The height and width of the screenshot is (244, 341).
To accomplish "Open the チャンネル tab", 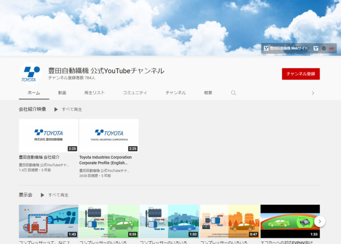I will pos(175,93).
